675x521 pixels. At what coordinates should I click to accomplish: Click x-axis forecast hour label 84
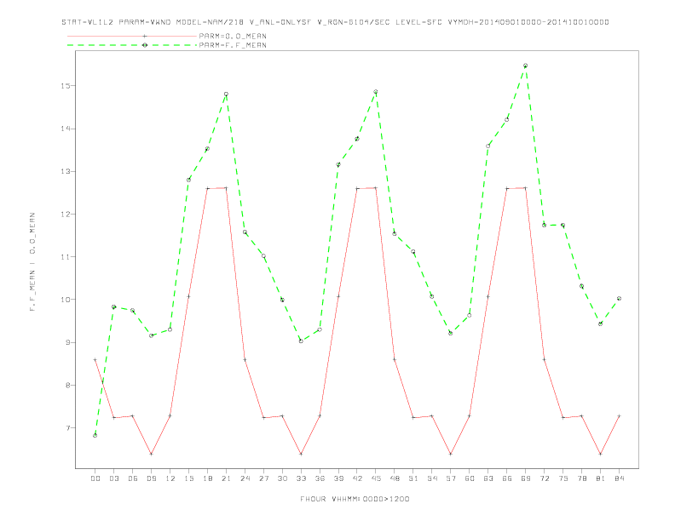(619, 478)
